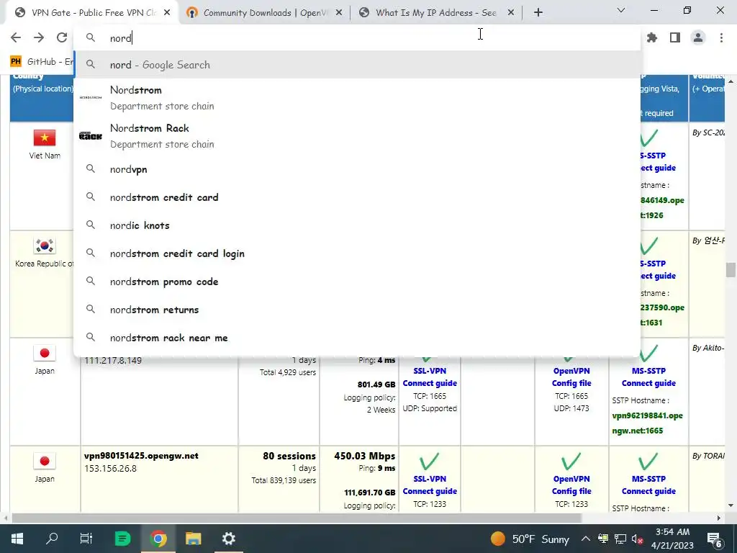Screen dimensions: 737x553
Task: Open the Chrome profile avatar
Action: [698, 37]
